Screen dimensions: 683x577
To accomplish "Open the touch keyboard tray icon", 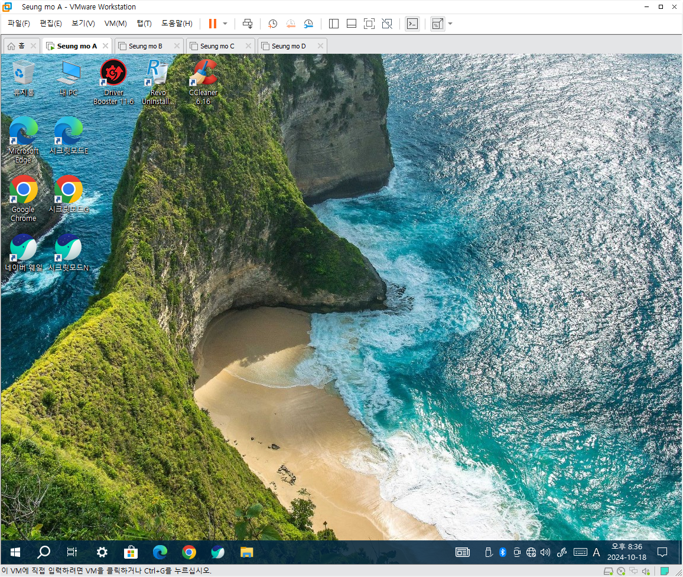I will [580, 552].
